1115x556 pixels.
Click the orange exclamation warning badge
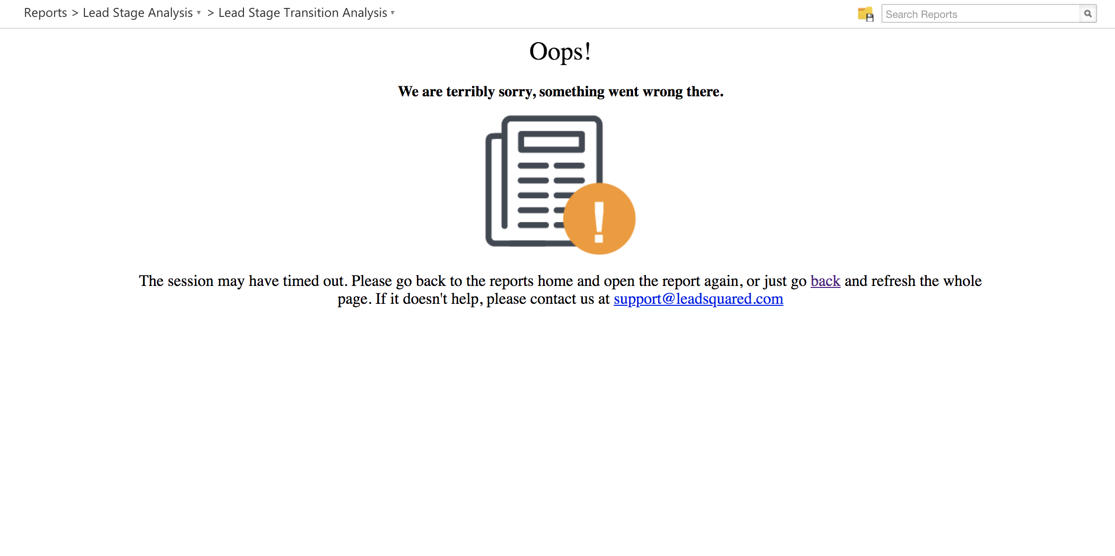tap(599, 219)
